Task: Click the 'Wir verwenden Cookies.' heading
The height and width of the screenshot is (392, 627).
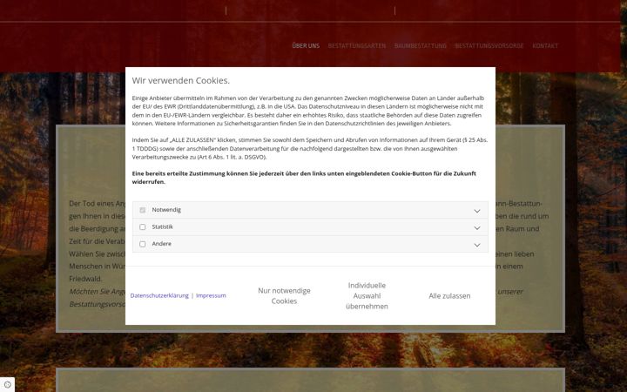Action: (181, 80)
